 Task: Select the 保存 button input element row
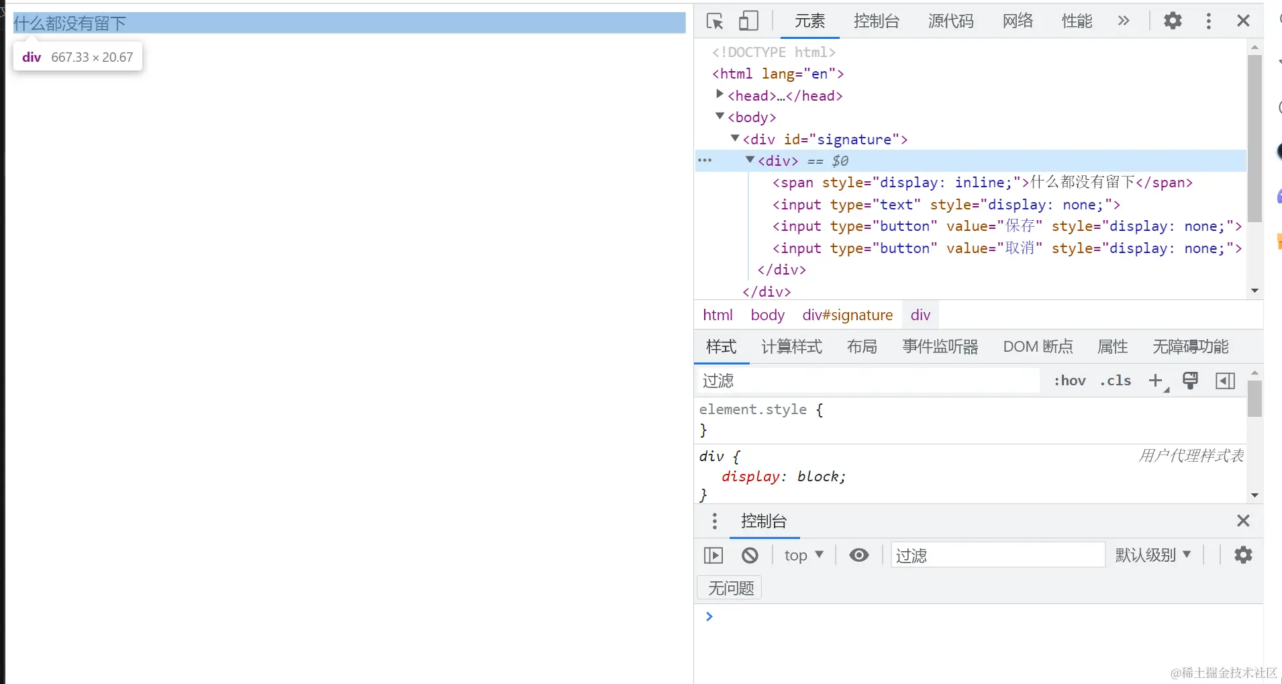(x=1007, y=226)
